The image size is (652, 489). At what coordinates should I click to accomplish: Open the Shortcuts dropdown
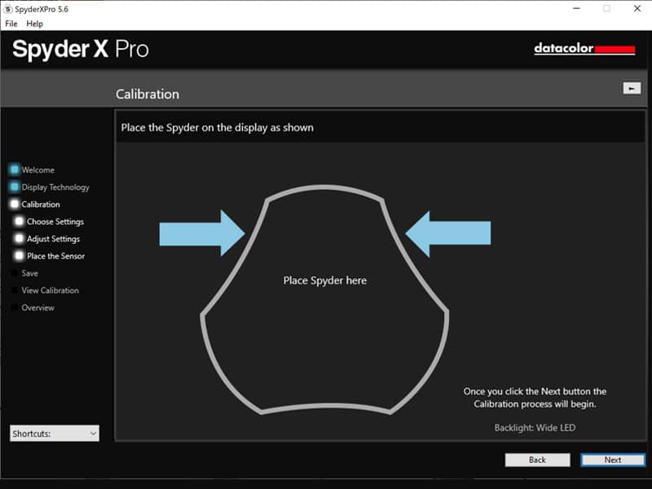coord(55,434)
